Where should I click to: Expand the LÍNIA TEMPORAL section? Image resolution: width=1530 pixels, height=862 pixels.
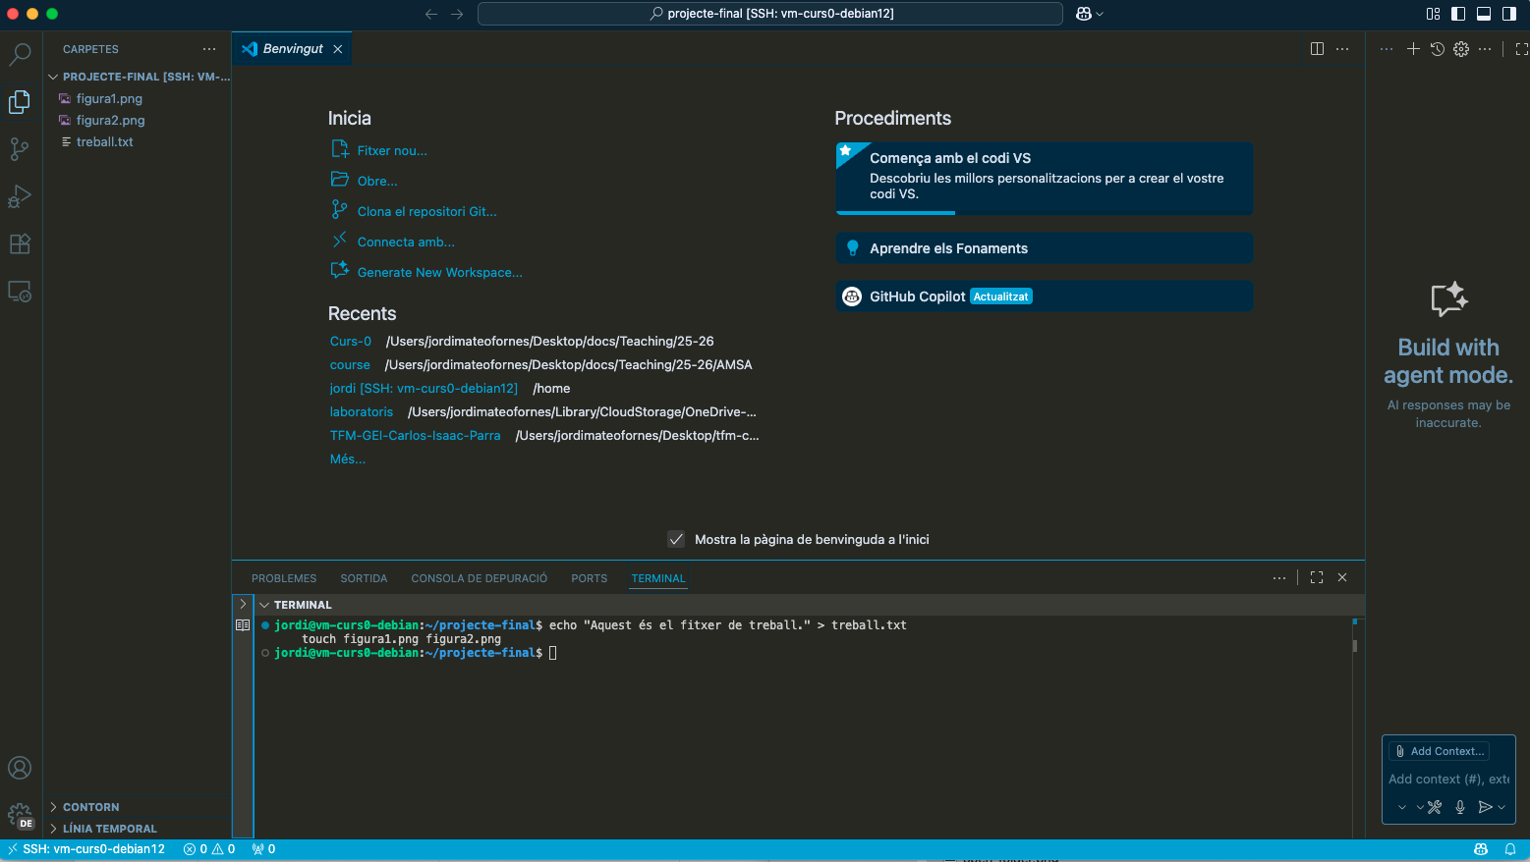[x=139, y=829]
